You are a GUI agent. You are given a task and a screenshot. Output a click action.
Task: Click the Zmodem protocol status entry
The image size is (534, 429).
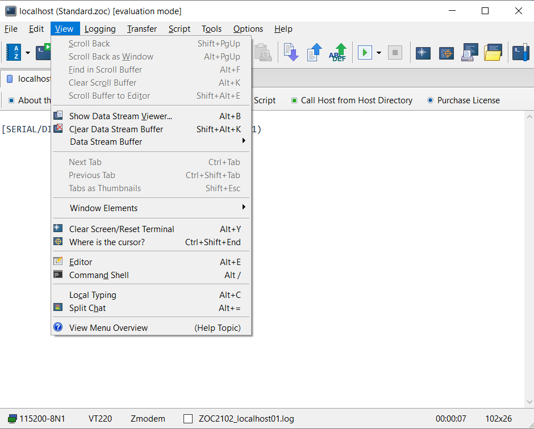[x=148, y=419]
